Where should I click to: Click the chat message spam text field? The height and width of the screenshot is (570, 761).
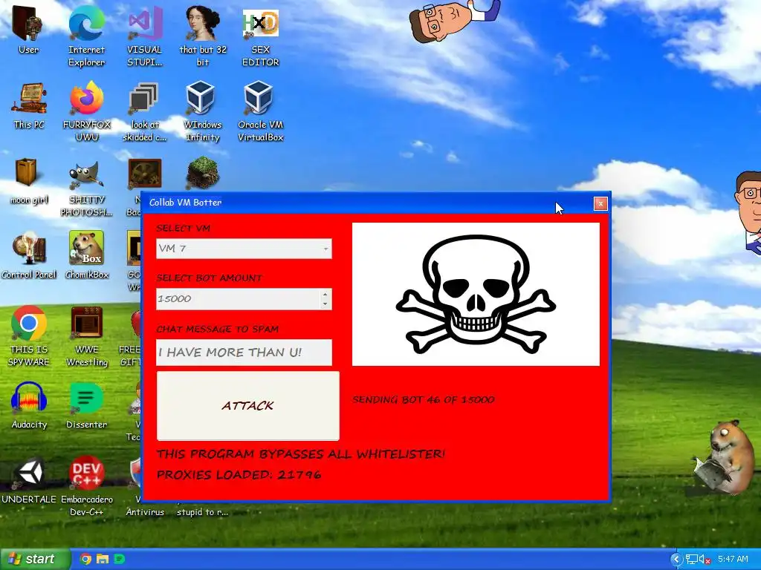click(244, 353)
